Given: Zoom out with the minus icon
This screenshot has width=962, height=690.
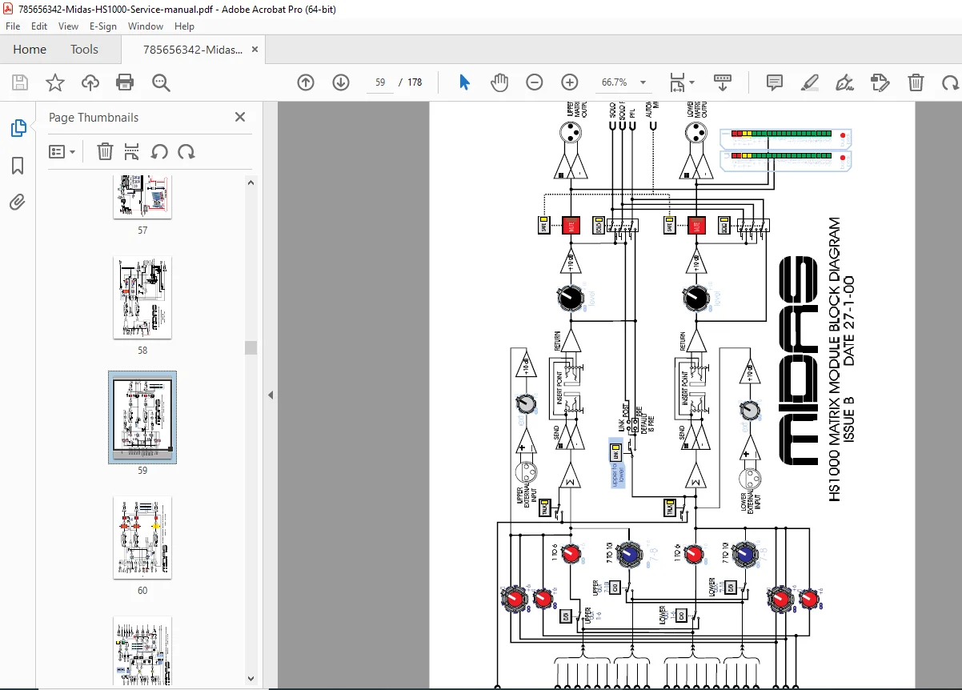Looking at the screenshot, I should 535,82.
